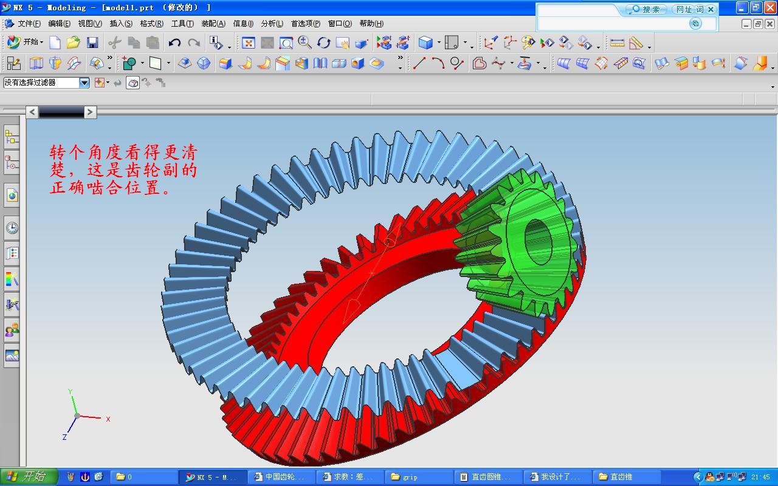Open the selection filter combo box
This screenshot has width=778, height=486.
click(46, 83)
